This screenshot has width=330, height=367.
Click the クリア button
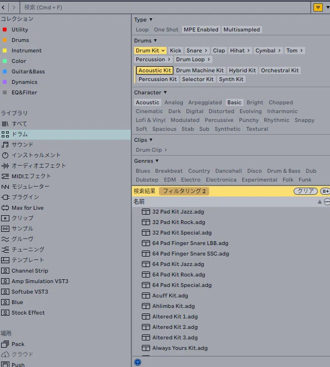[x=305, y=191]
